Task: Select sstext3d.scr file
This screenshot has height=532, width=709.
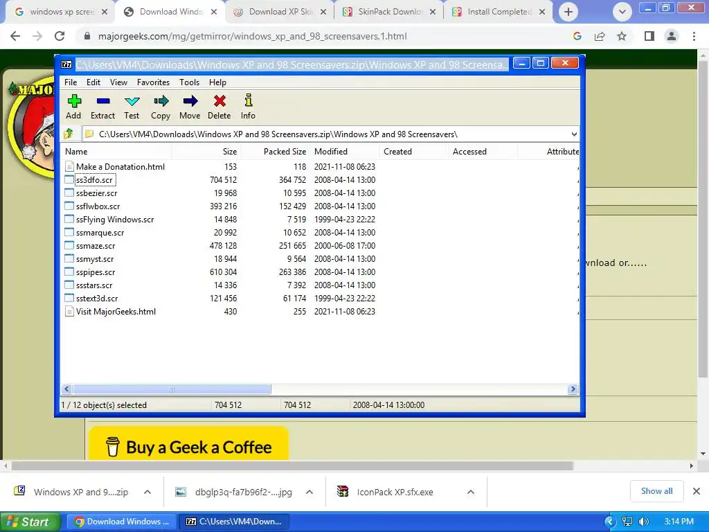Action: point(97,298)
